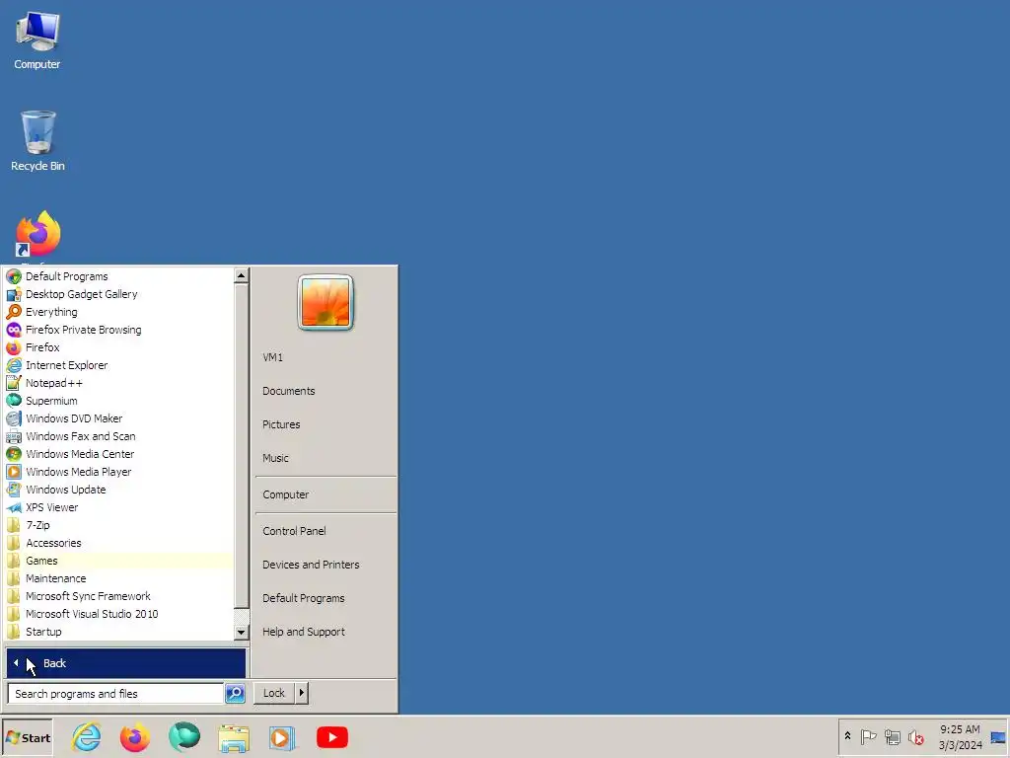Click the Start button
1010x758 pixels.
[28, 737]
